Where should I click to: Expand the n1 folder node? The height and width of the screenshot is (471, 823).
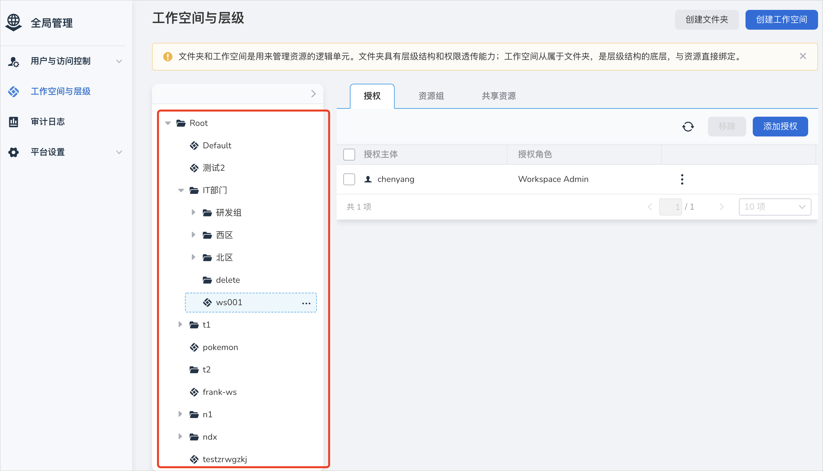click(180, 414)
